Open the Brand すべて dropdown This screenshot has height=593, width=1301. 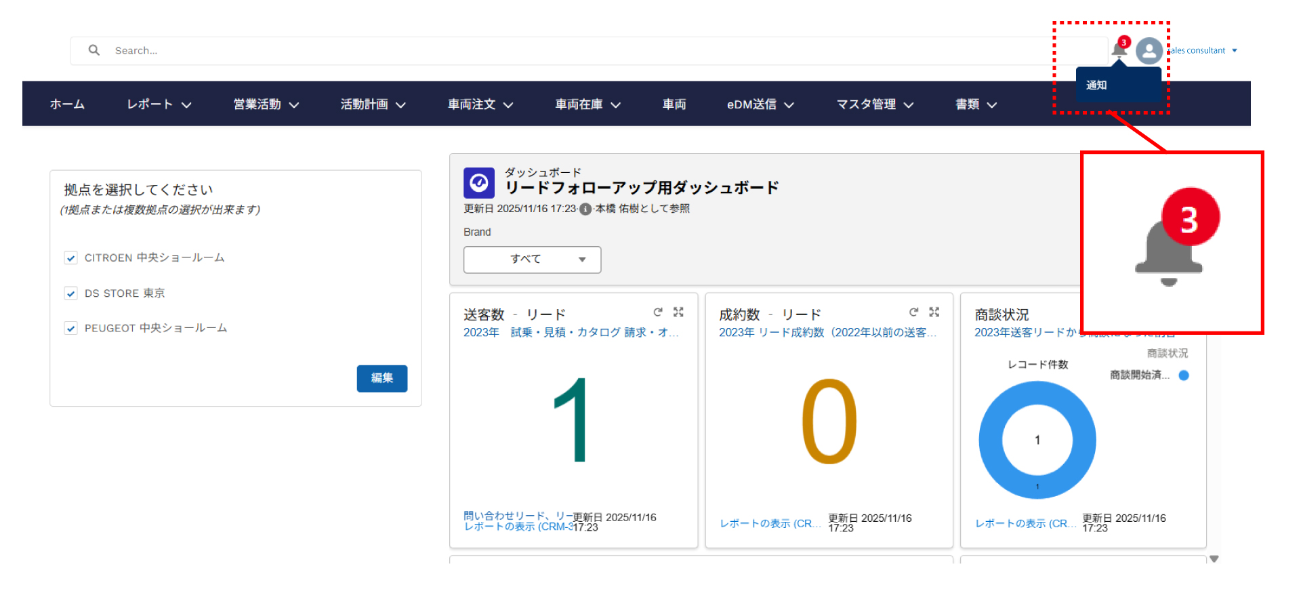point(532,260)
